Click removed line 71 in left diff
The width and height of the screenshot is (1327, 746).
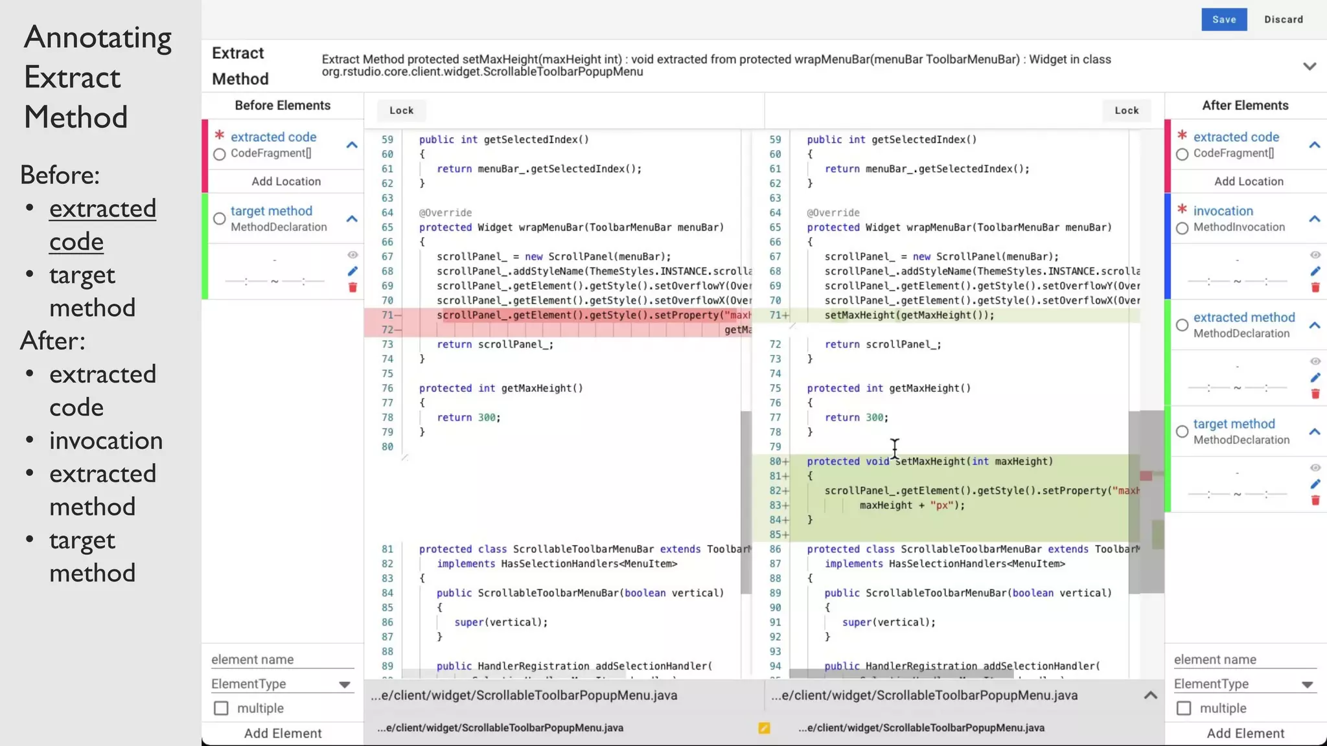[x=557, y=315]
